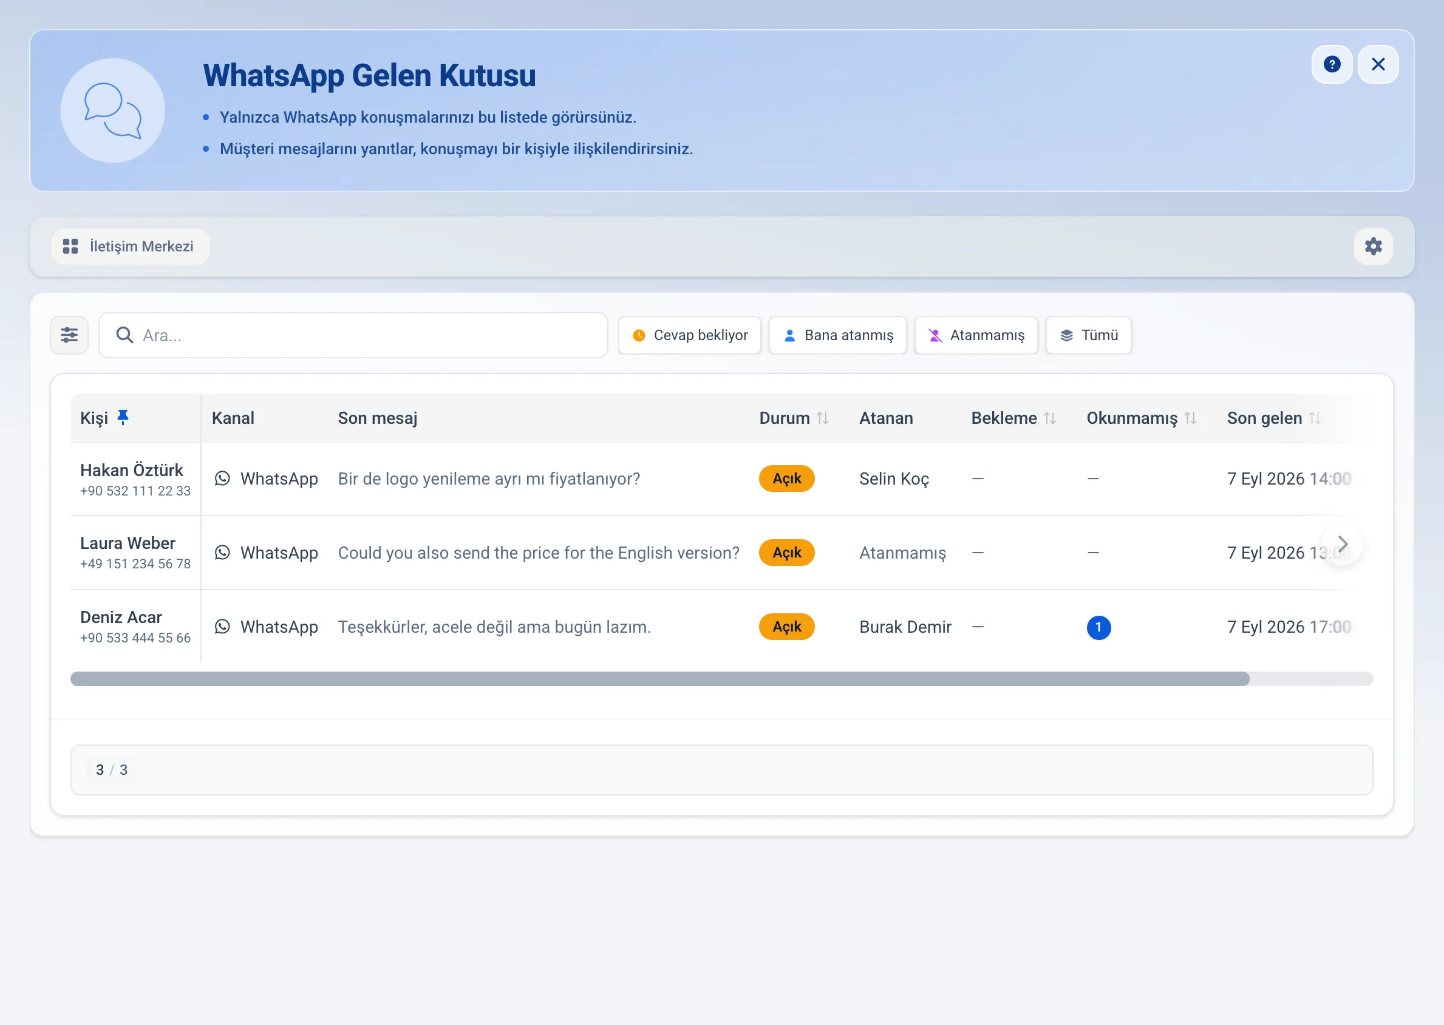Click the Açık badge for Deniz Acar
Viewport: 1444px width, 1025px height.
coord(786,626)
